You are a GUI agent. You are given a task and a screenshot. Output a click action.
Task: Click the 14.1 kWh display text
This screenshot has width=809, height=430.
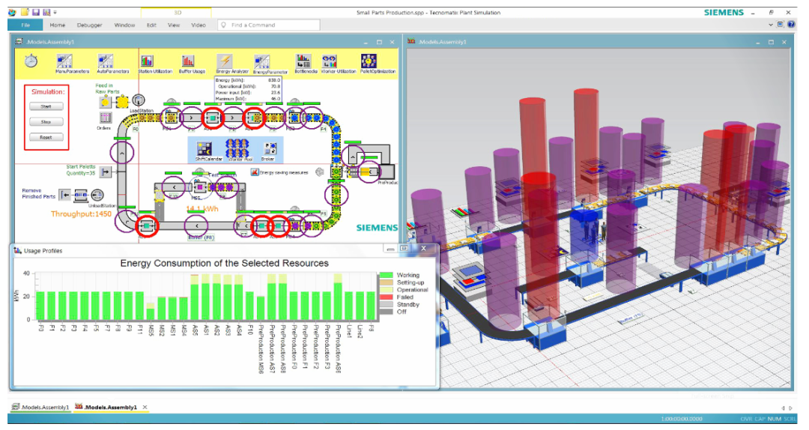[202, 209]
